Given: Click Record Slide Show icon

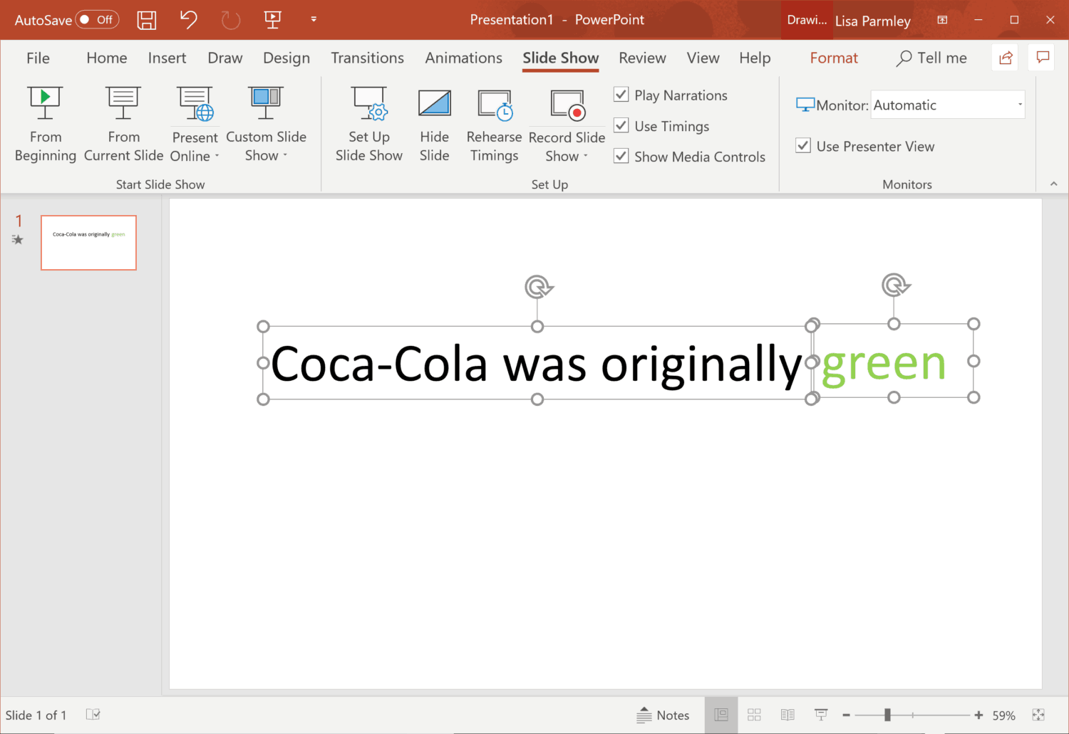Looking at the screenshot, I should [x=567, y=105].
